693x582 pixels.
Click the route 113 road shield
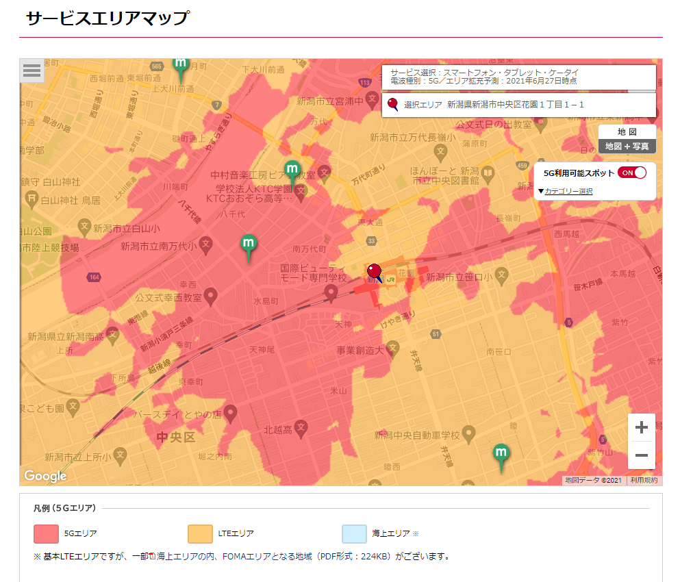pos(365,82)
